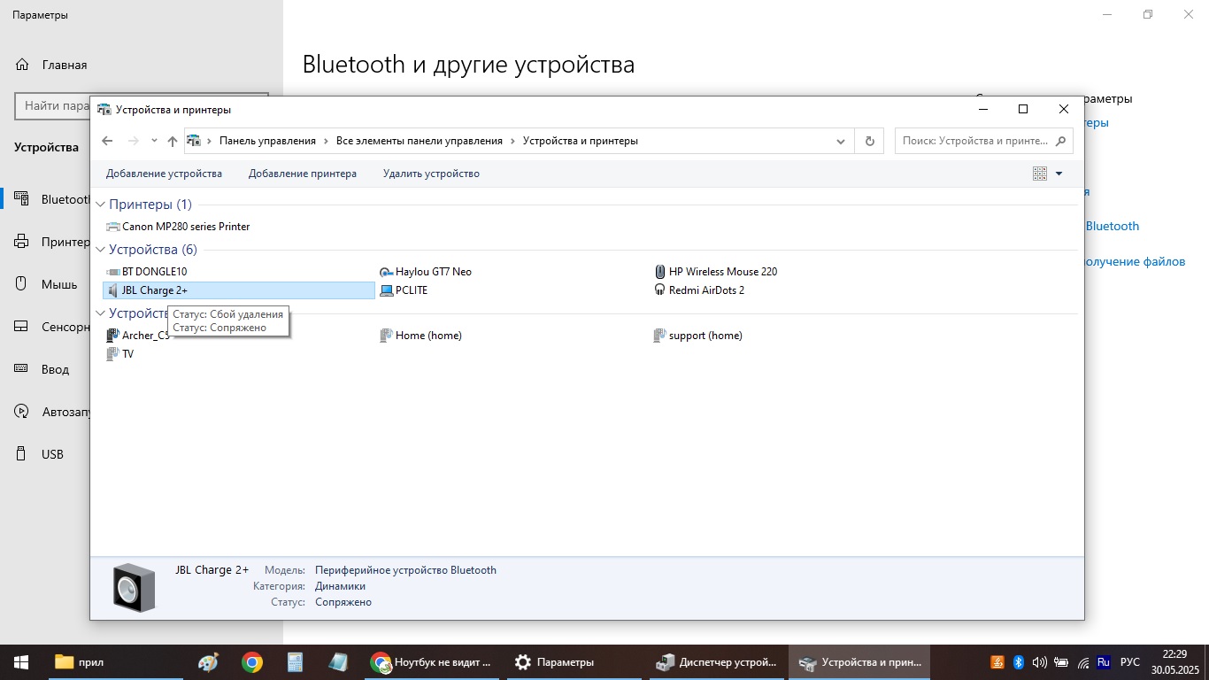Image resolution: width=1209 pixels, height=680 pixels.
Task: Navigate to Панель управления breadcrumb
Action: pos(267,141)
